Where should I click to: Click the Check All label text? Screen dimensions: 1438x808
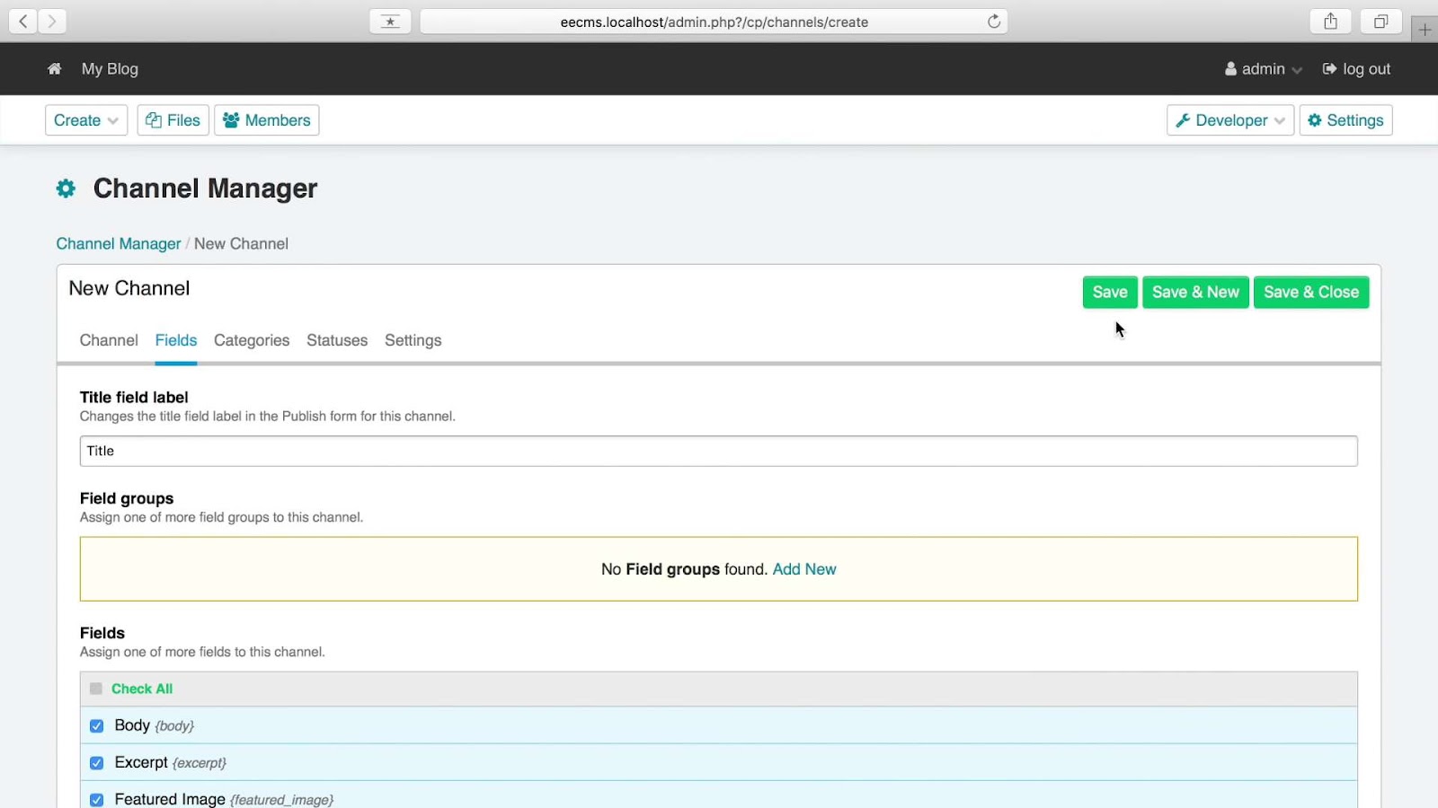click(142, 689)
